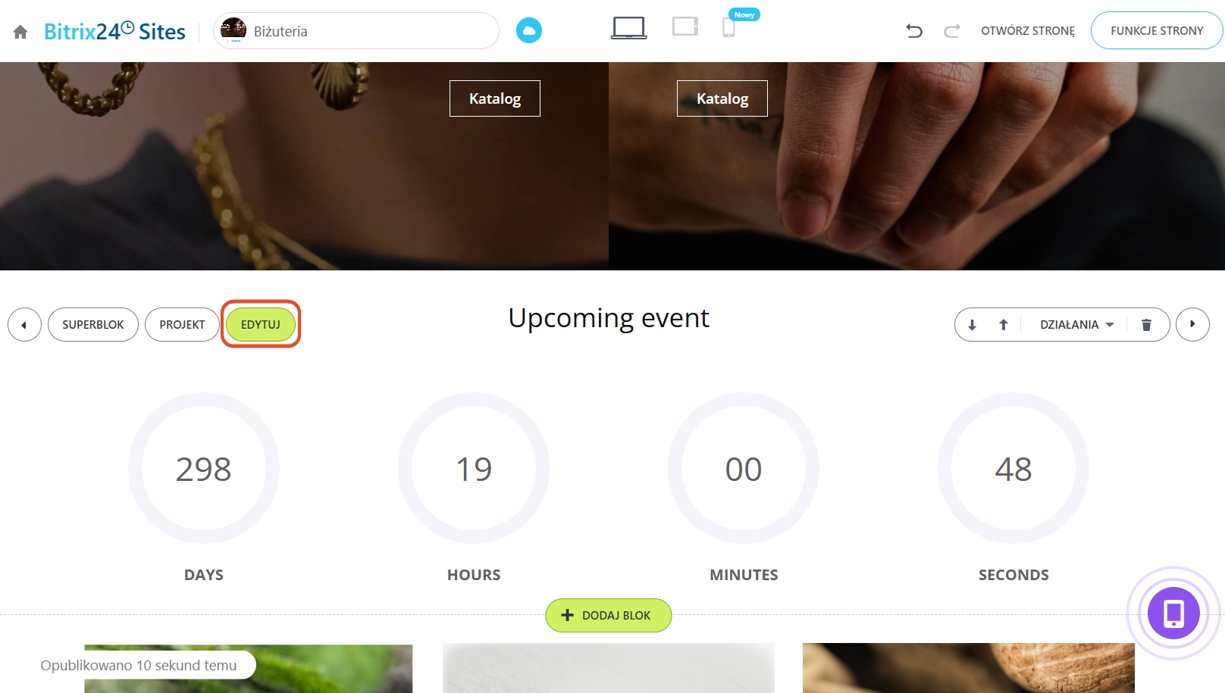Switch to desktop preview mode
This screenshot has height=693, width=1225.
click(x=629, y=28)
